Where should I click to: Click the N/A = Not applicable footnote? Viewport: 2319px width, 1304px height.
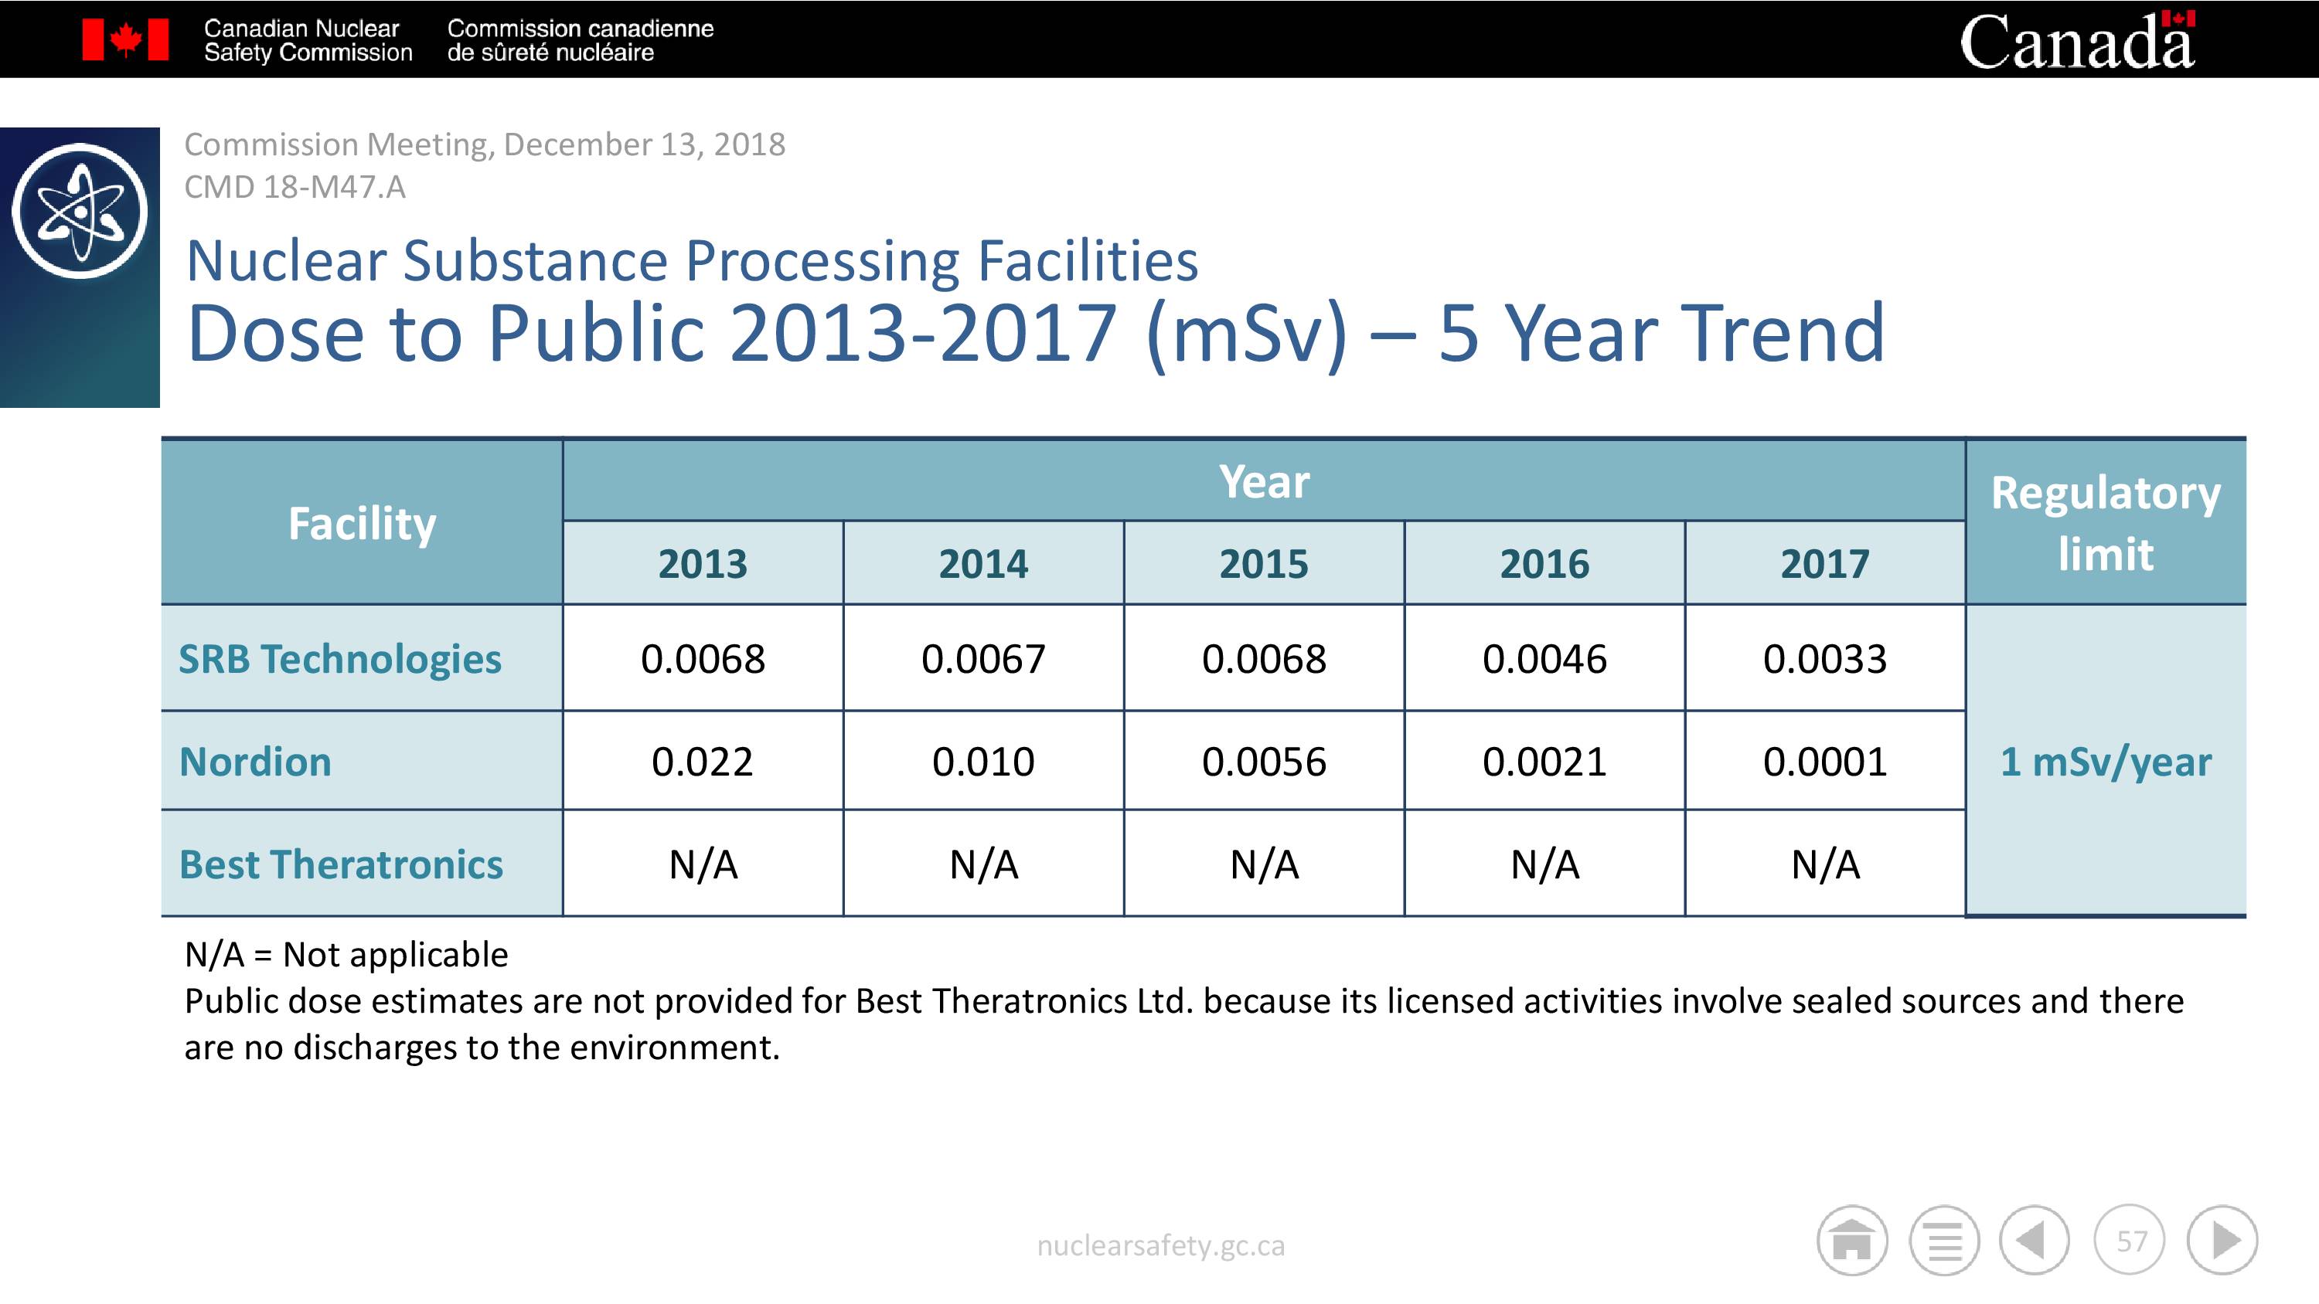[346, 955]
